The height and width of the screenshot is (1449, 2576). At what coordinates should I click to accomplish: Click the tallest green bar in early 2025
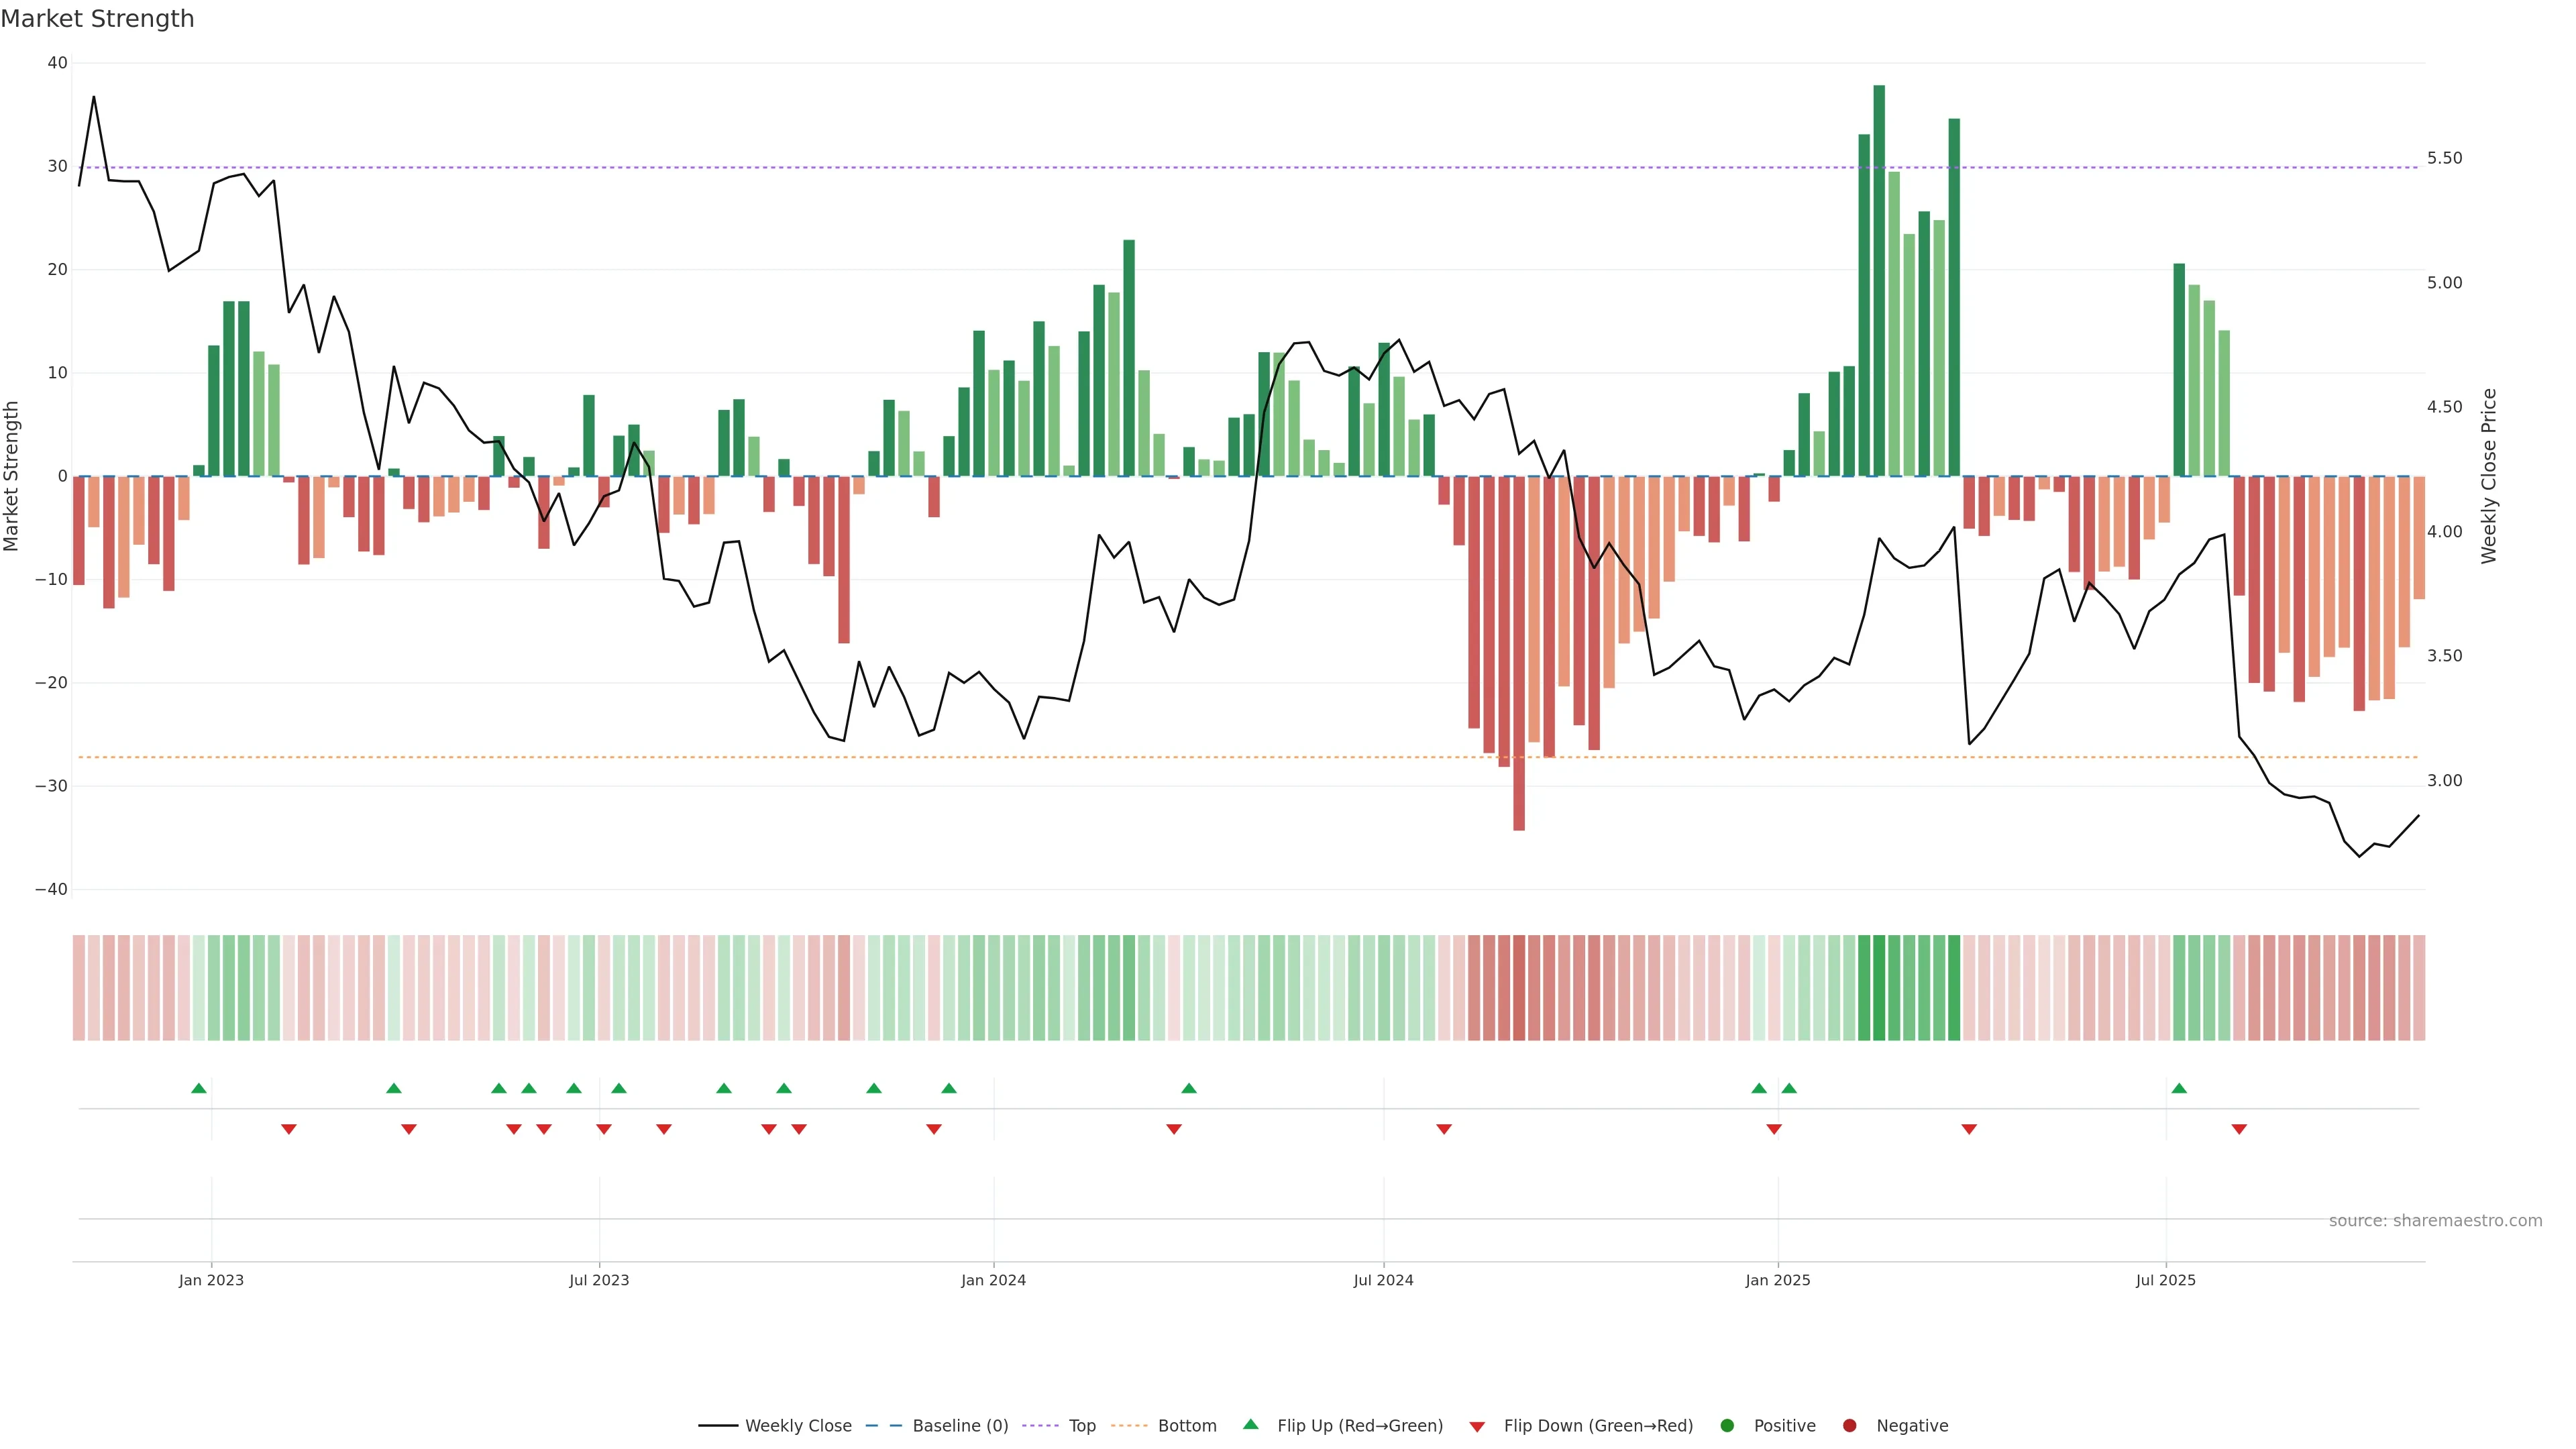pos(1879,280)
